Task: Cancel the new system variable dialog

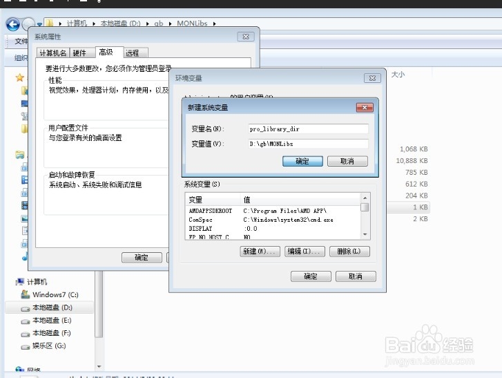Action: [x=347, y=161]
